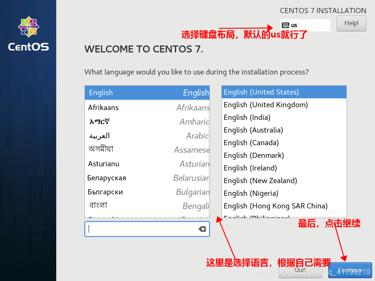The image size is (375, 281).
Task: Select the Assamese language row
Action: 147,150
